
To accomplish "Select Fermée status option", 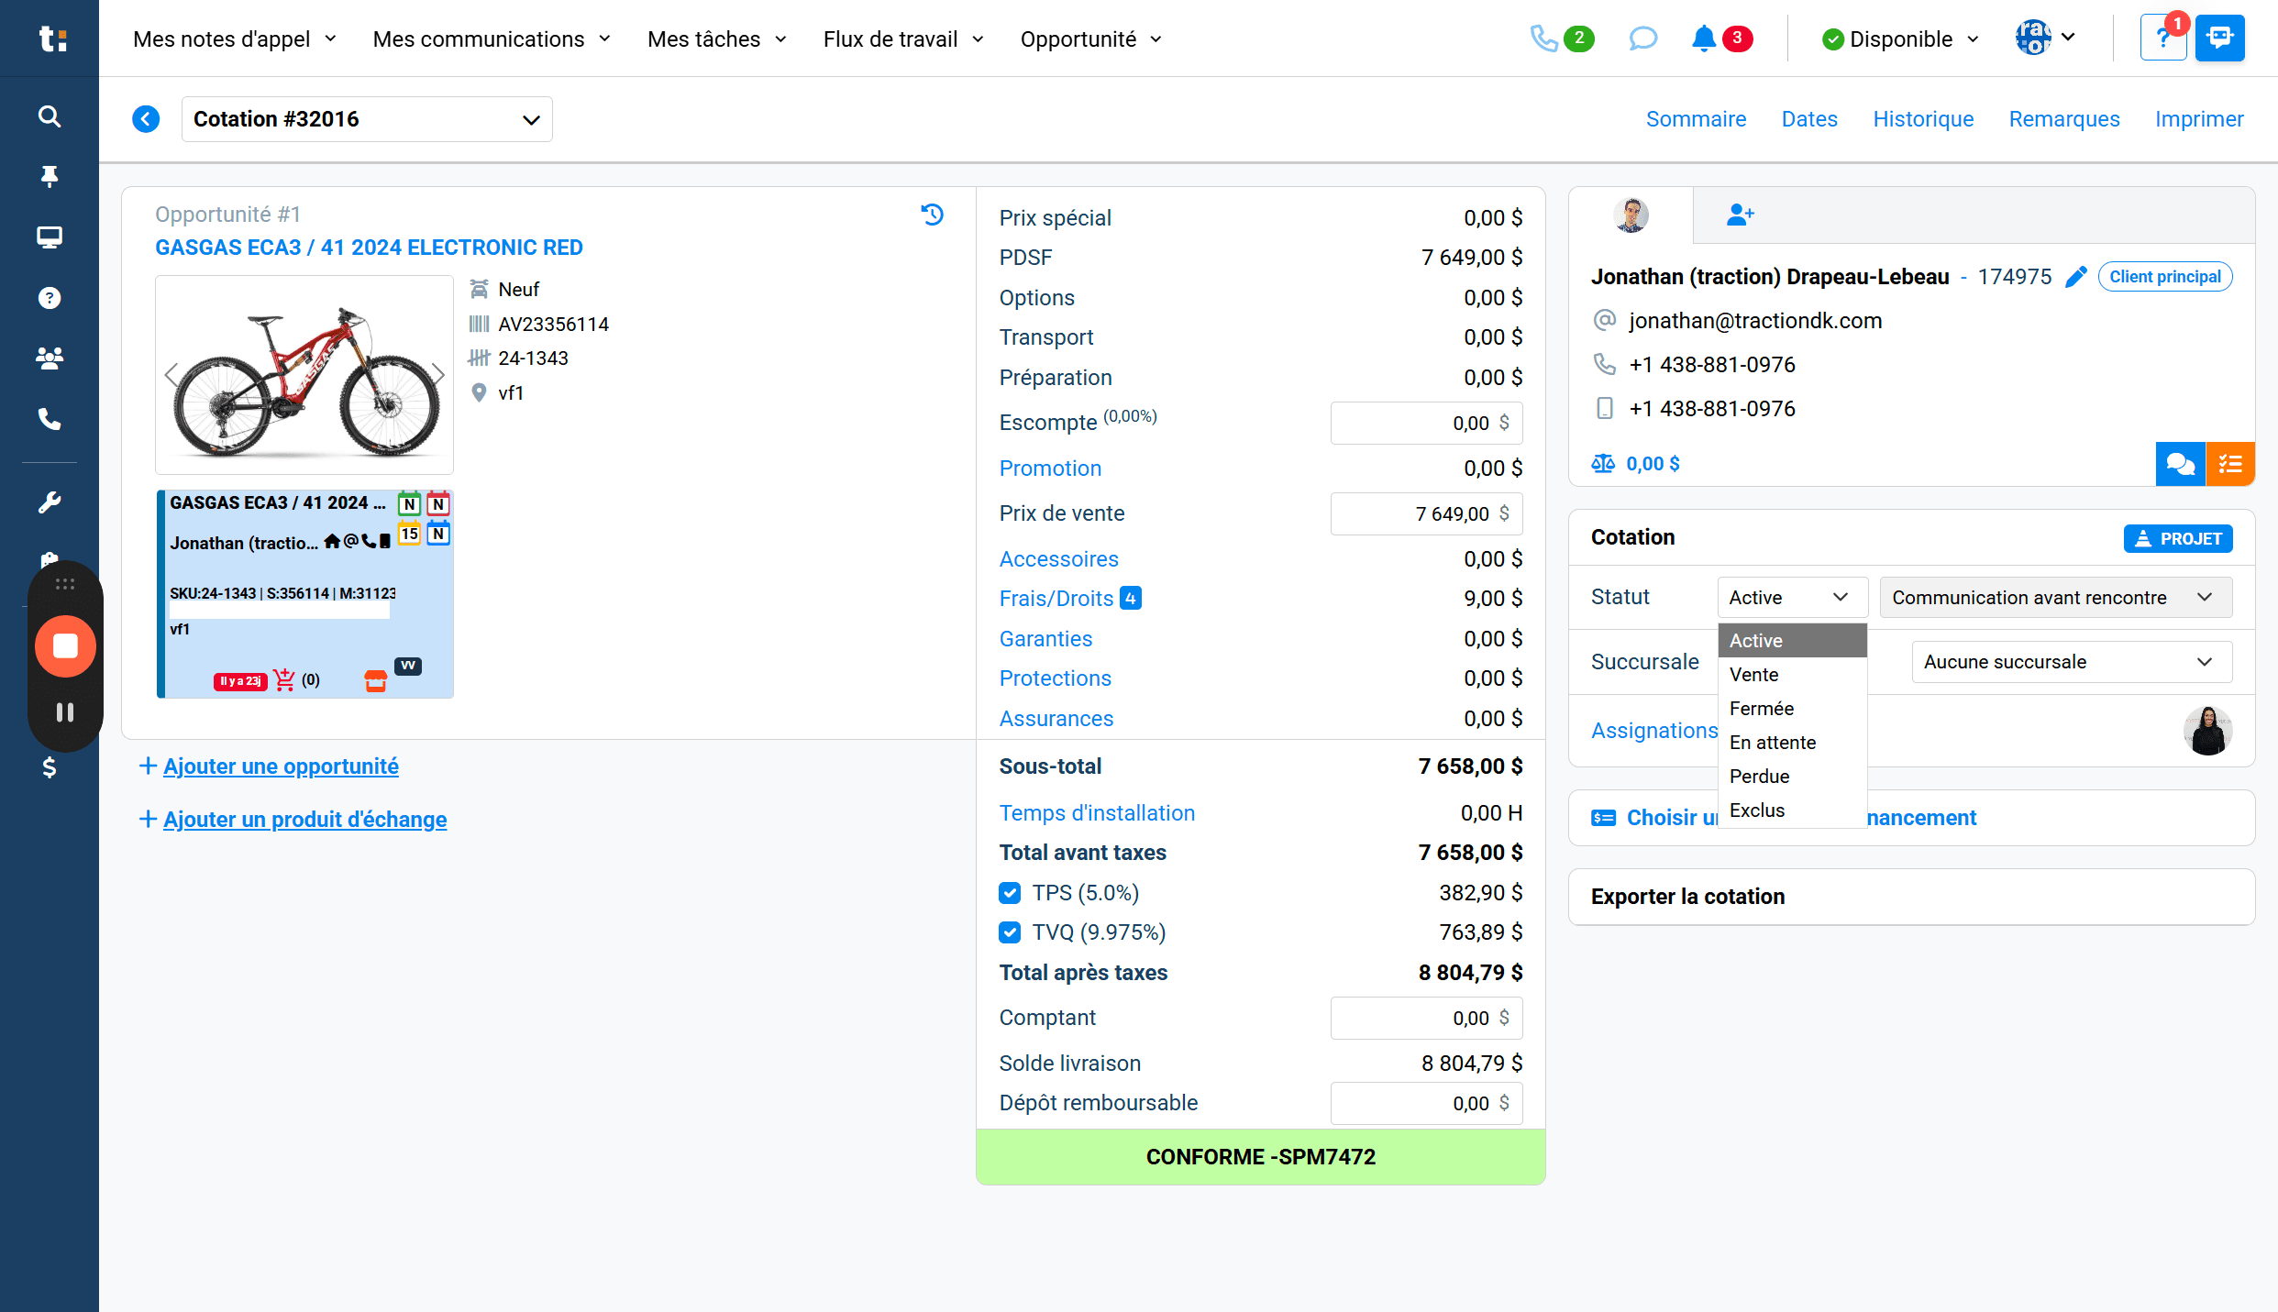I will click(x=1792, y=709).
